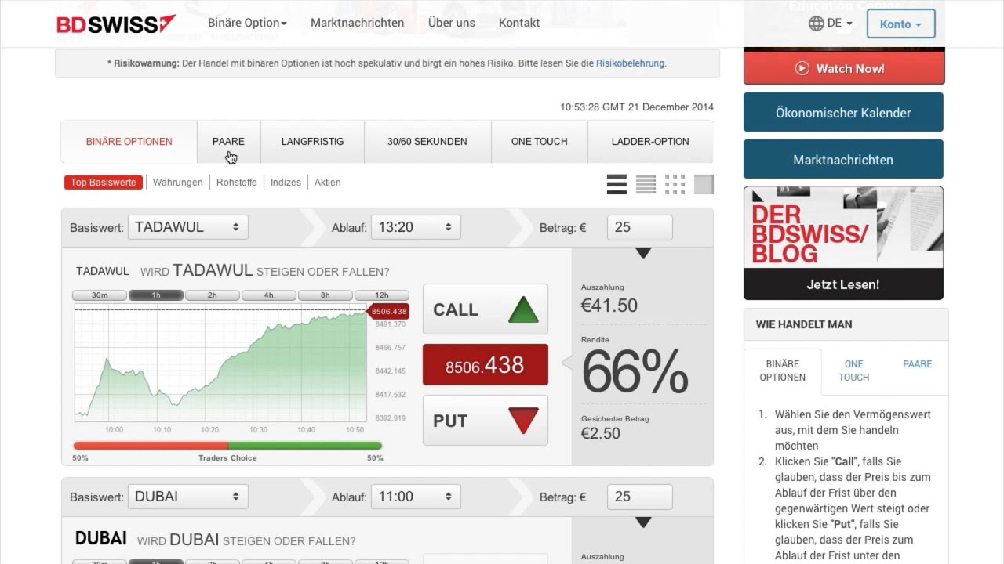Select Binäre Optionen tab in Wie handelt man
The image size is (1004, 564).
[x=782, y=371]
